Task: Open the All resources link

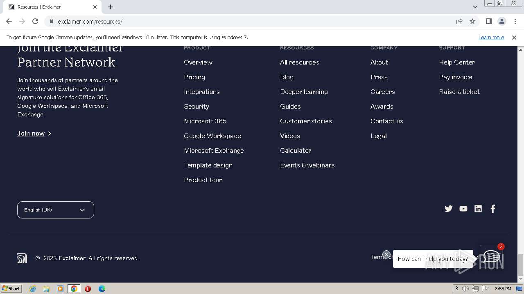Action: (300, 62)
